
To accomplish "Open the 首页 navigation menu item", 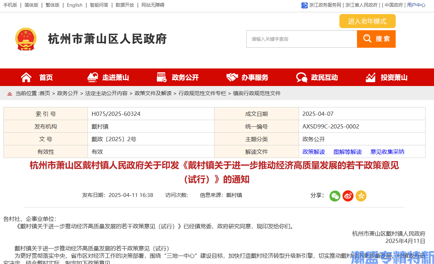I will click(x=46, y=78).
